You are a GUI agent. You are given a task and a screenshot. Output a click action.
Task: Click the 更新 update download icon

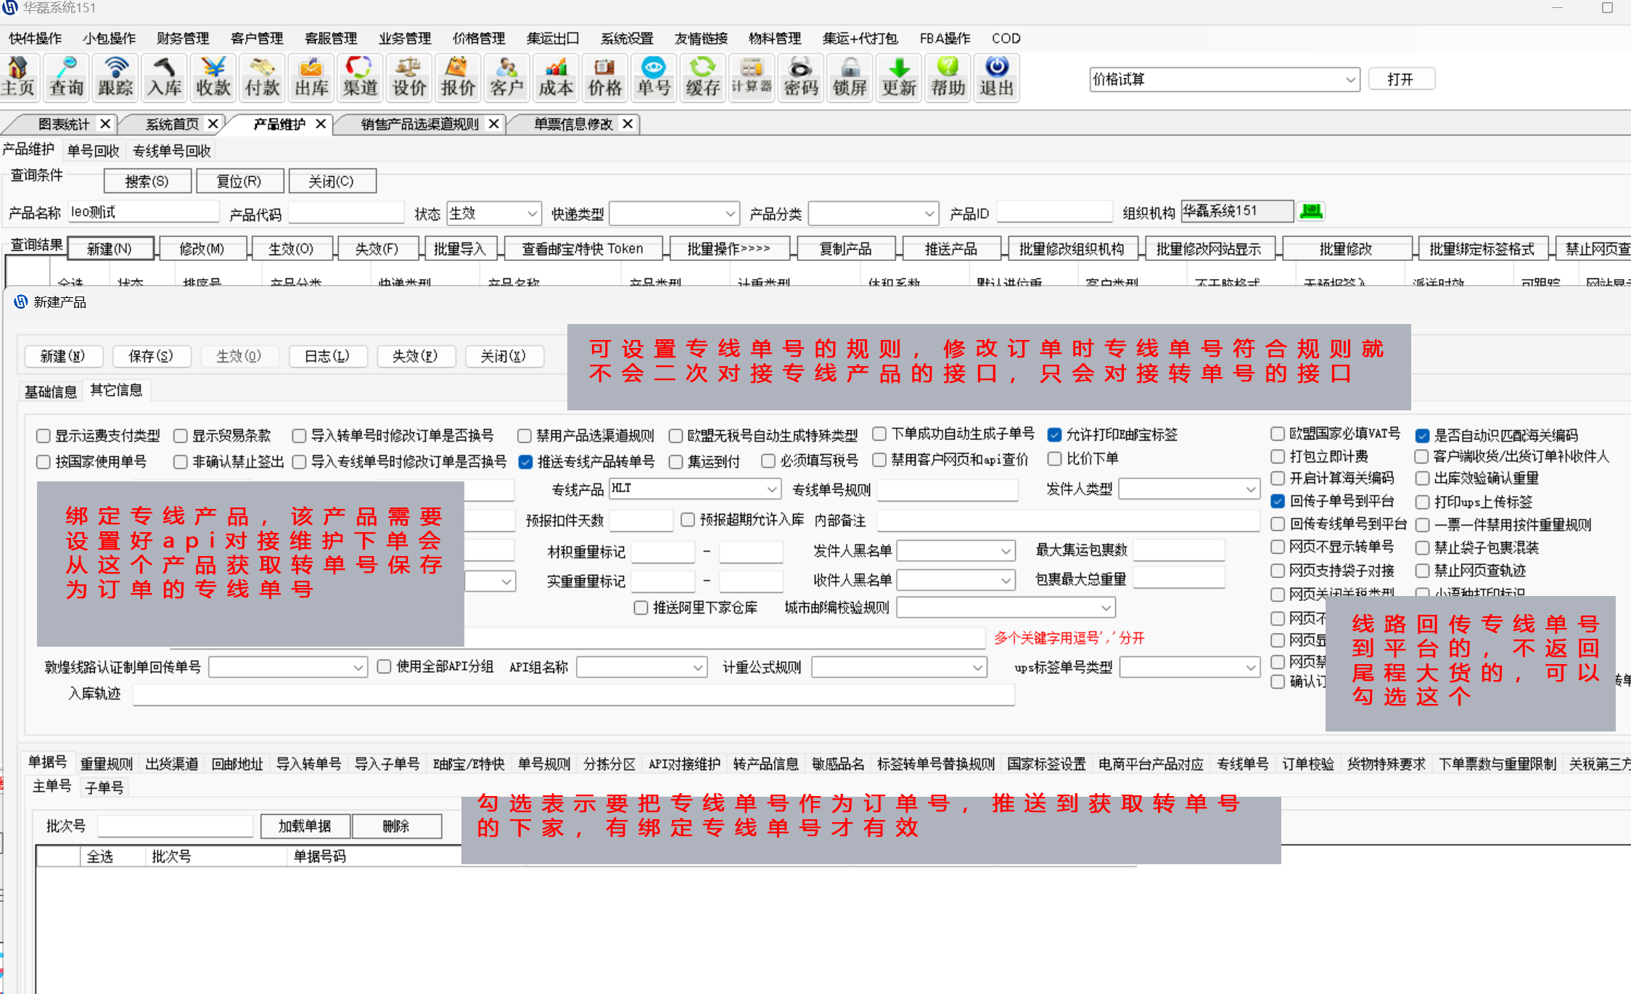click(899, 77)
